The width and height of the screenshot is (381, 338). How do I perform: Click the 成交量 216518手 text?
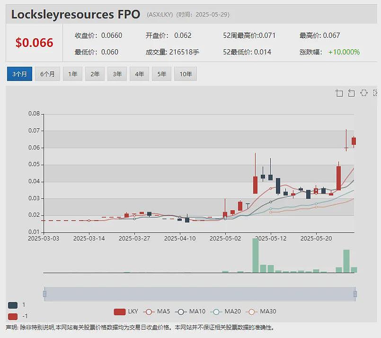click(x=172, y=52)
